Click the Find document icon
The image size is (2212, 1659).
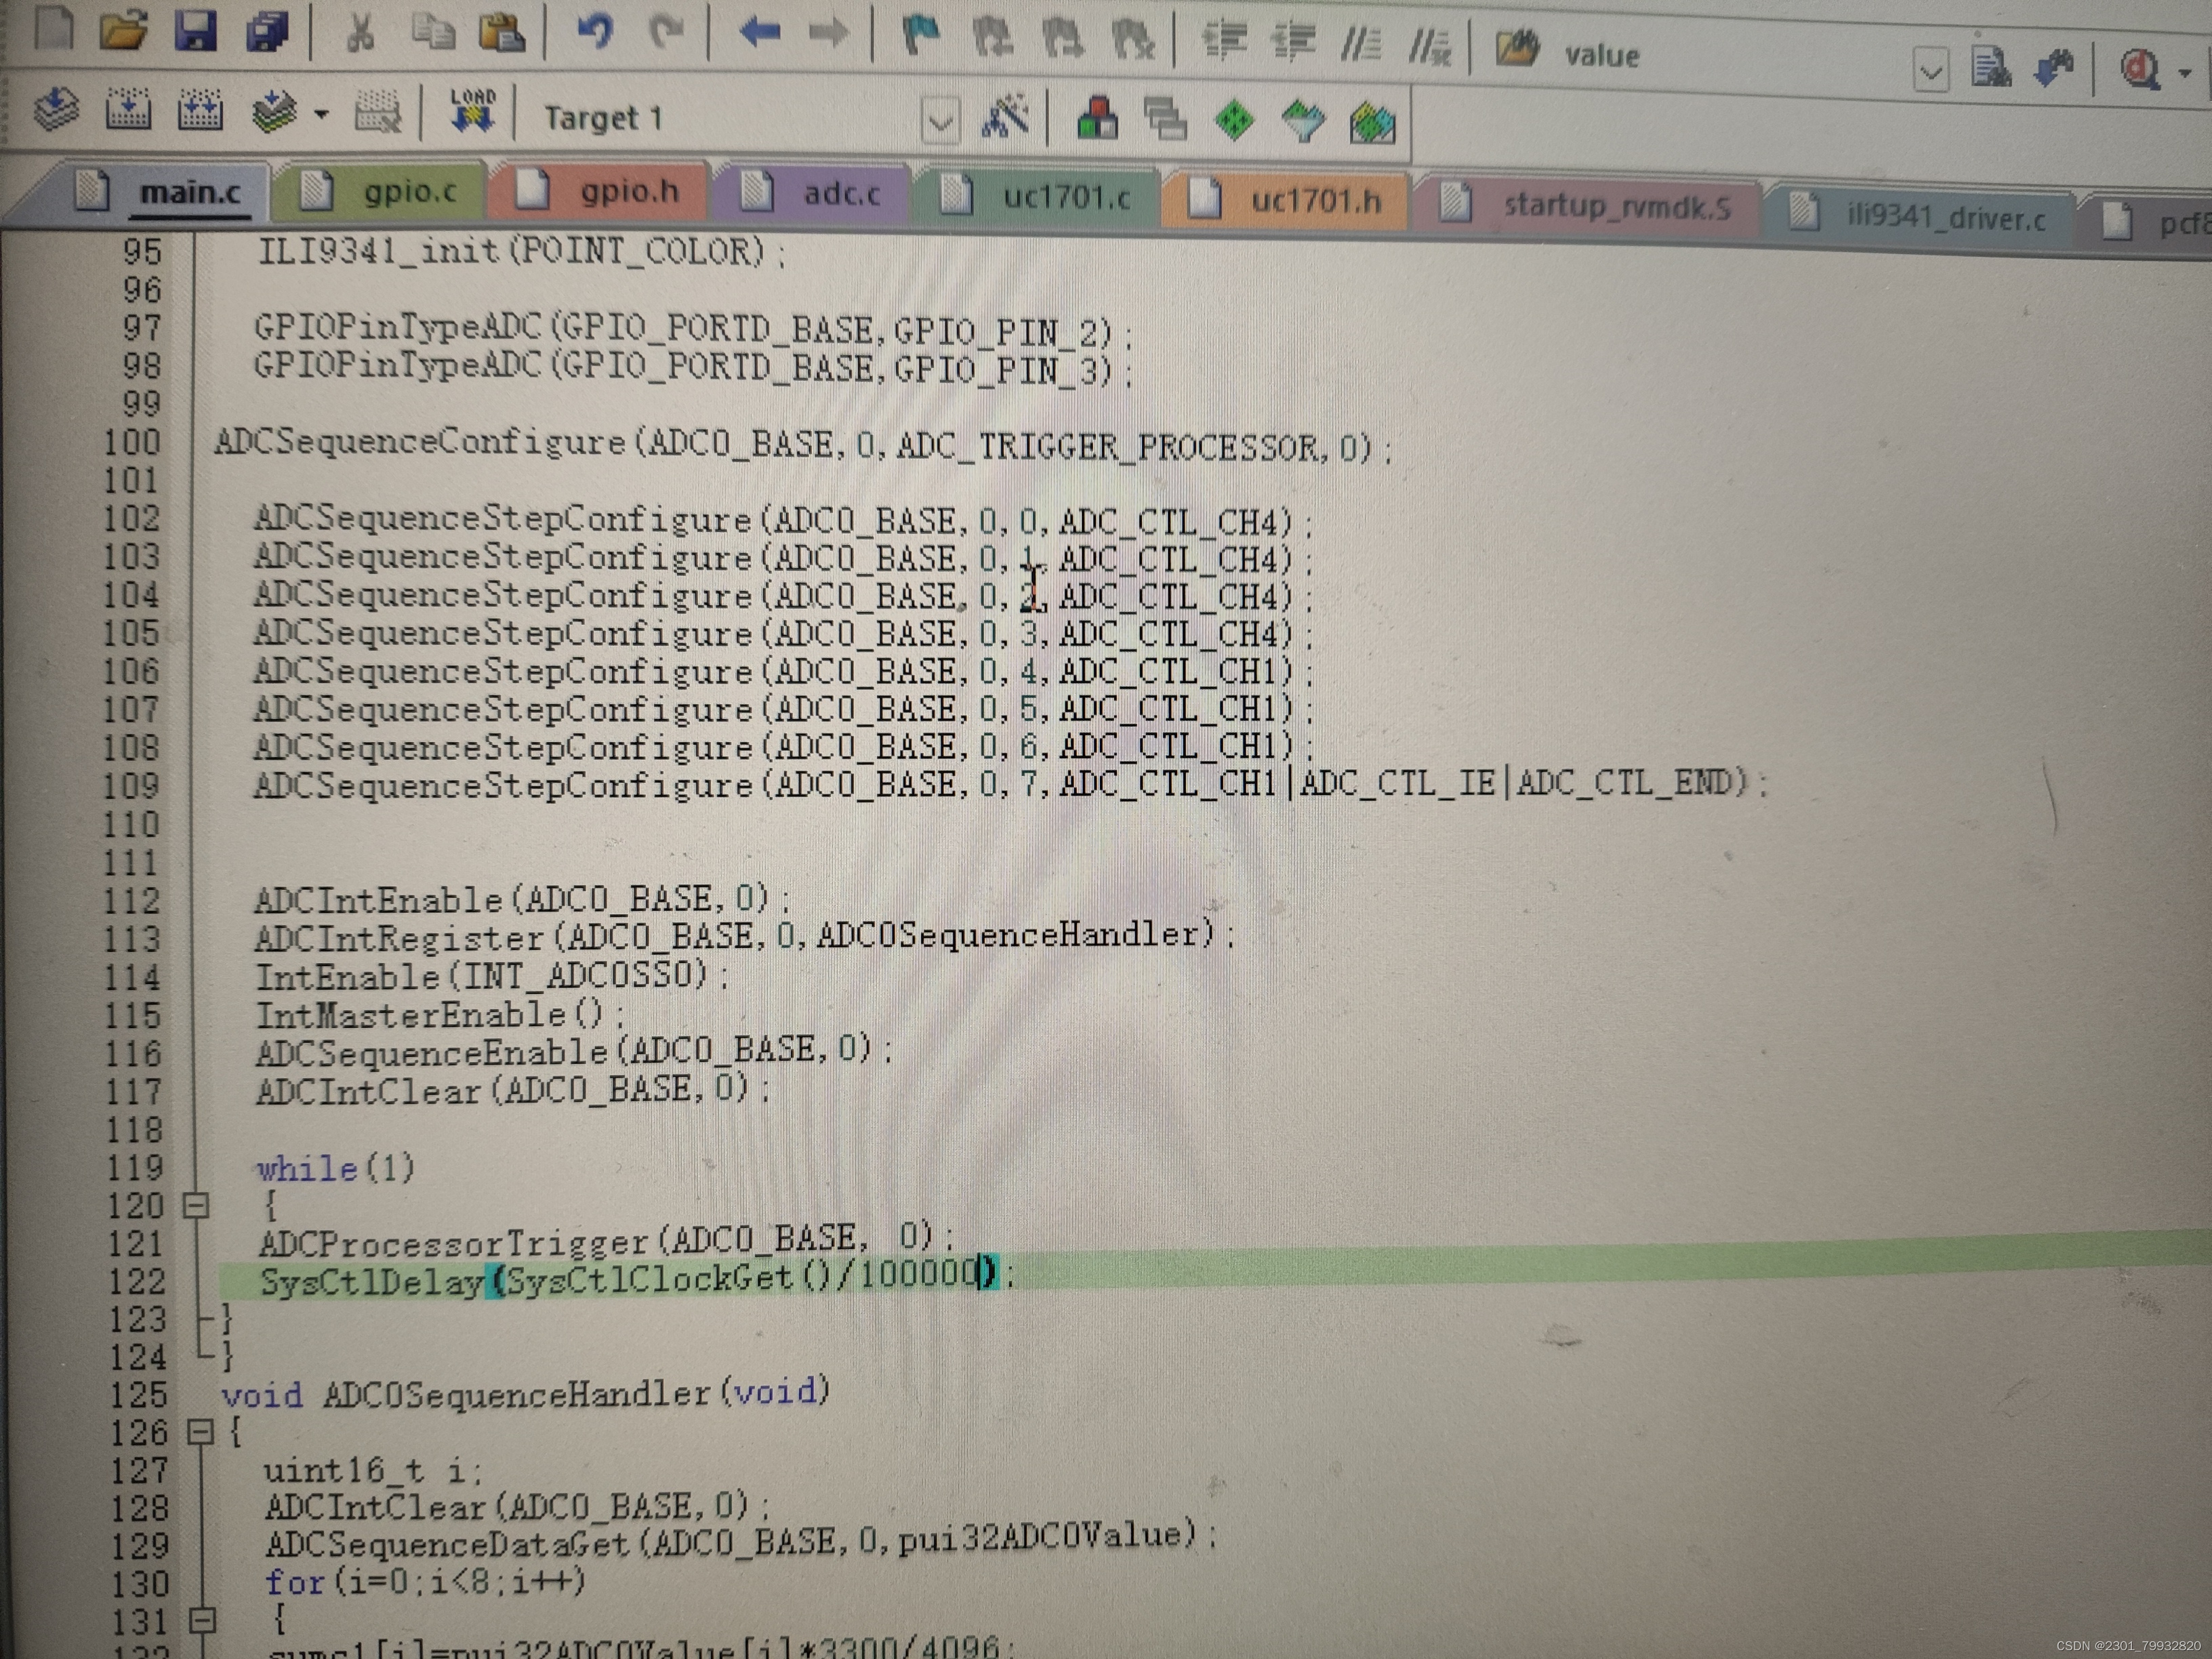[1991, 68]
